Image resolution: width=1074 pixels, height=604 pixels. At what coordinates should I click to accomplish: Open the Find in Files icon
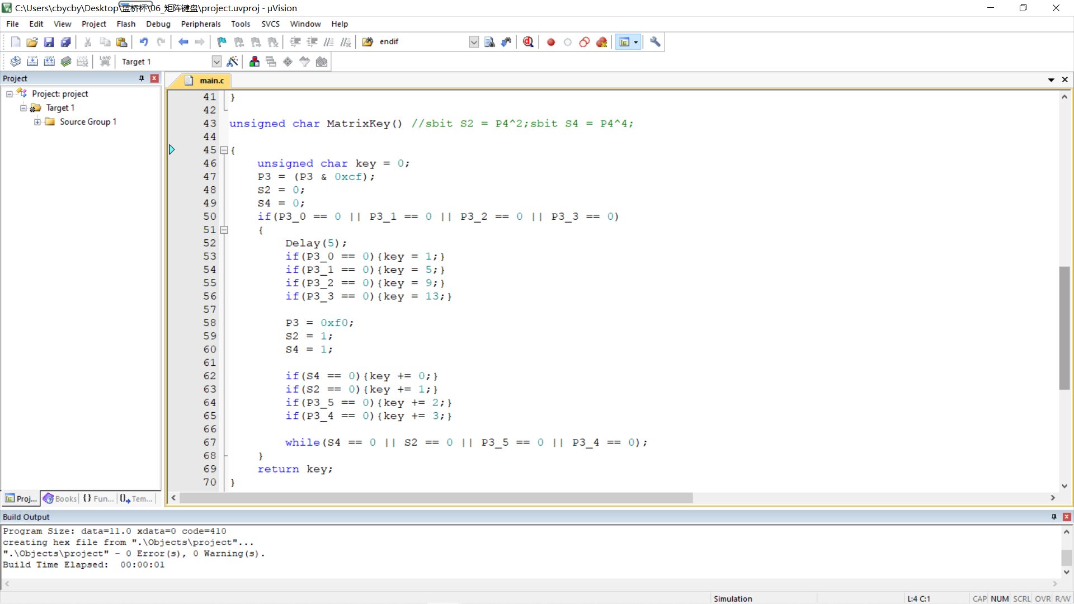pyautogui.click(x=368, y=42)
